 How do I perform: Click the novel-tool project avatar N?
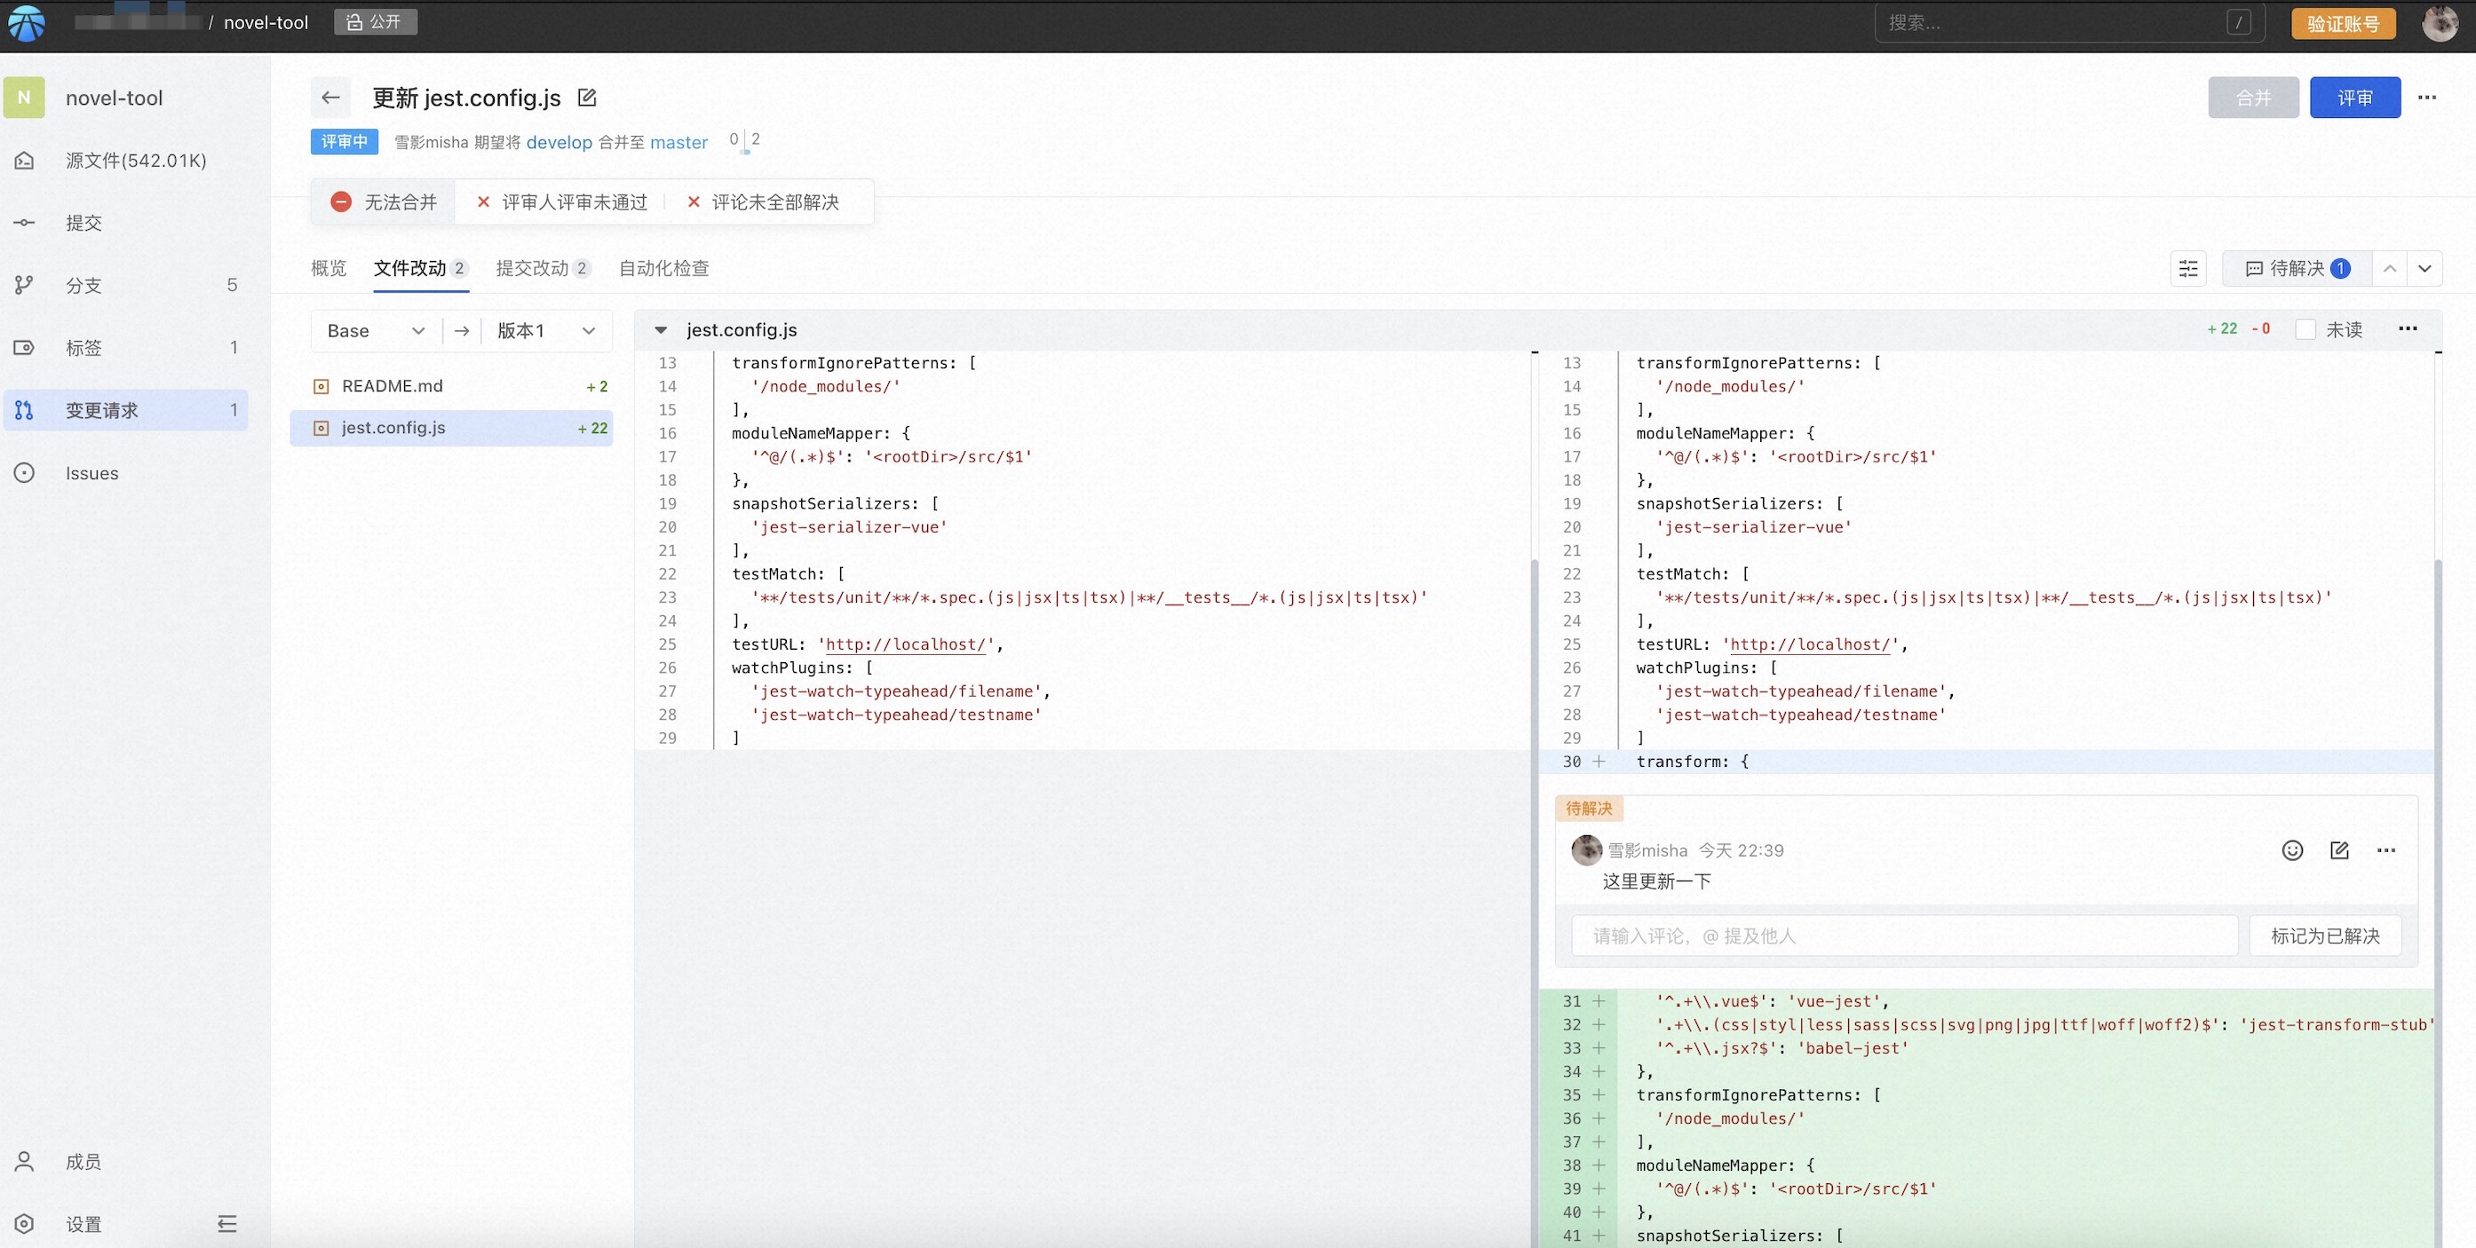coord(24,97)
